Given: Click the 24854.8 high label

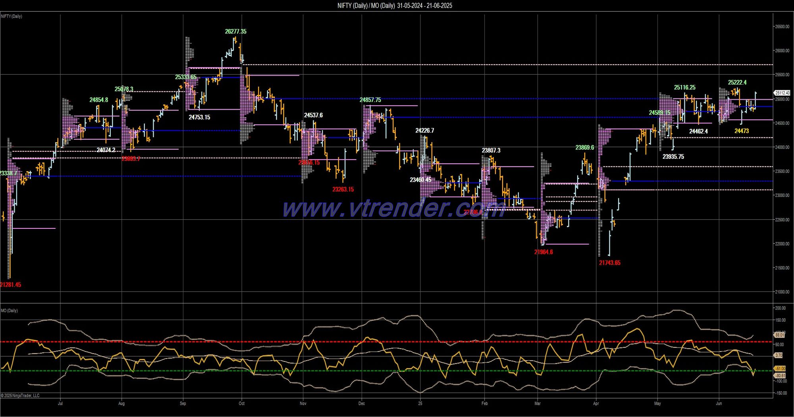Looking at the screenshot, I should click(98, 100).
